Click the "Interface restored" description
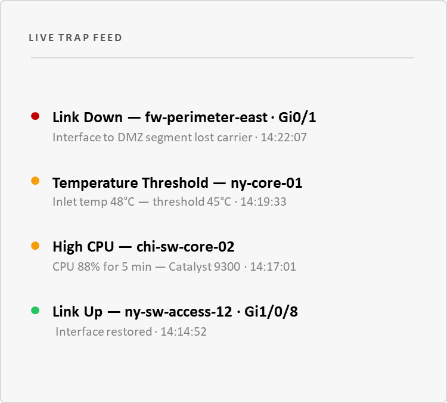Image resolution: width=447 pixels, height=403 pixels. pyautogui.click(x=104, y=331)
